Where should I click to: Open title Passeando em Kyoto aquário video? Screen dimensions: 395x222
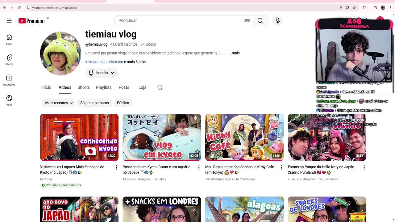tap(156, 170)
